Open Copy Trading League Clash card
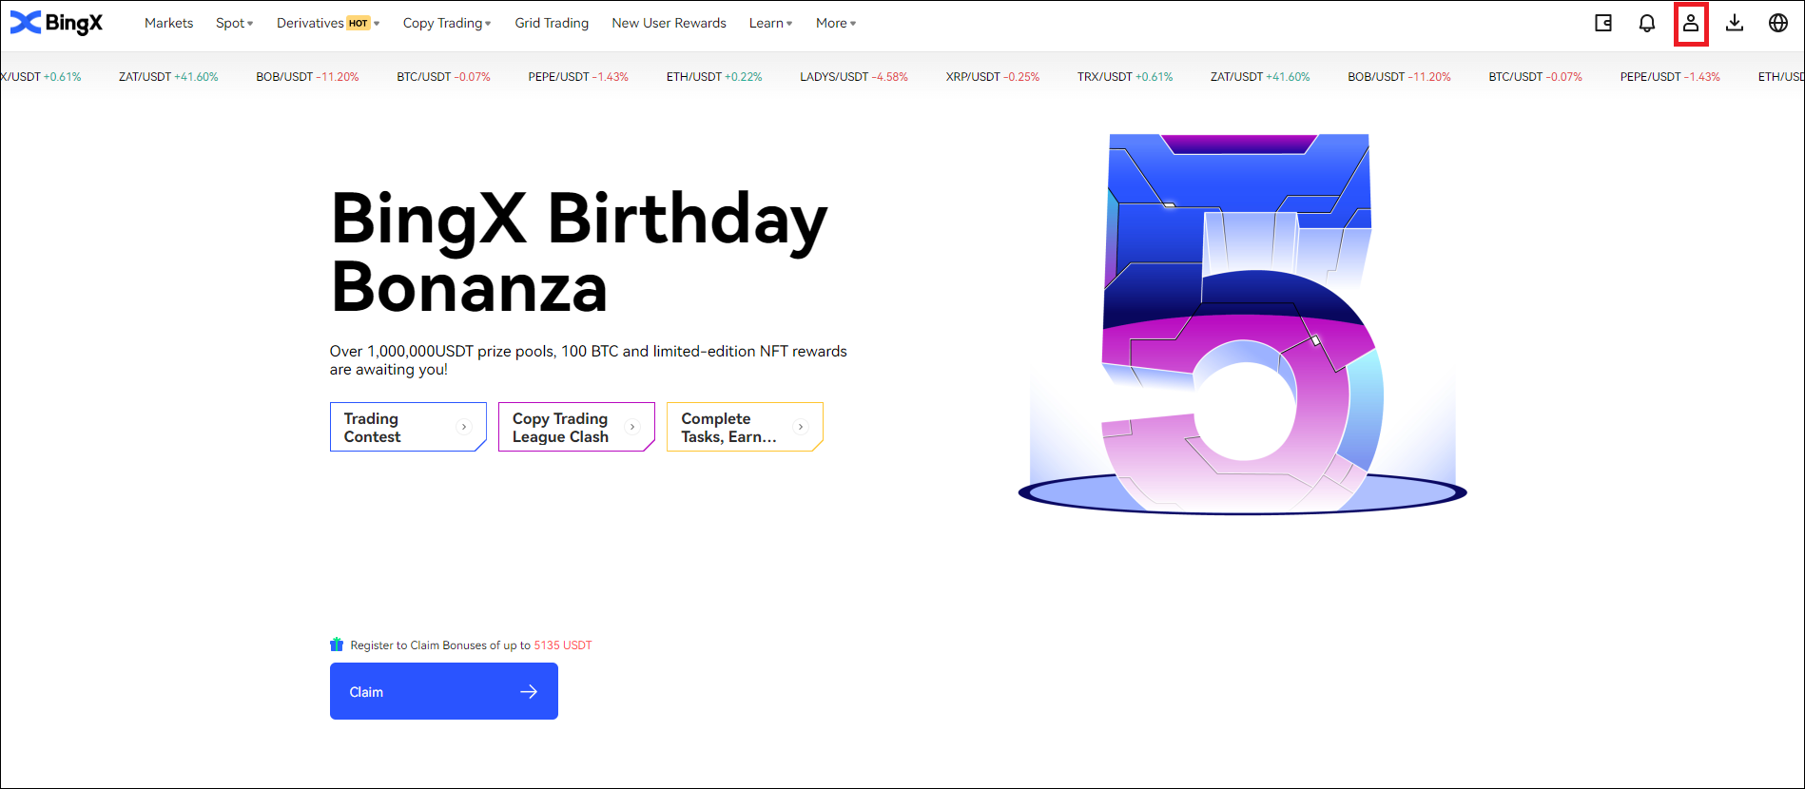Viewport: 1805px width, 789px height. (576, 427)
